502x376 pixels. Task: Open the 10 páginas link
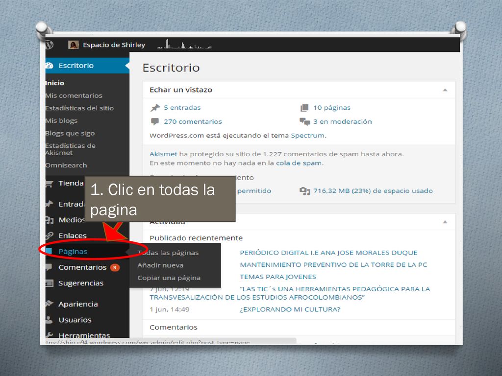[x=332, y=108]
